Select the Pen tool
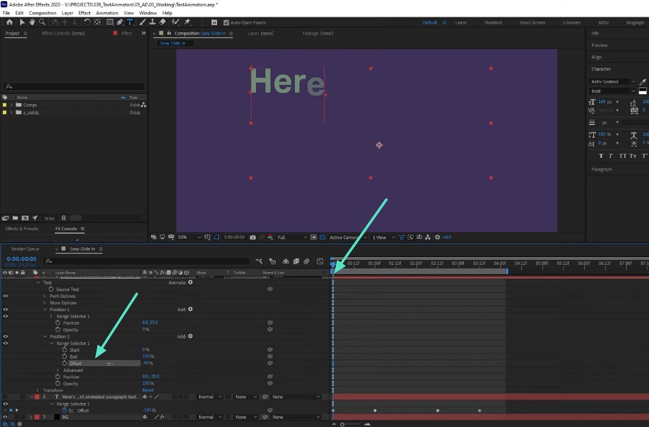The width and height of the screenshot is (649, 427). pyautogui.click(x=120, y=22)
